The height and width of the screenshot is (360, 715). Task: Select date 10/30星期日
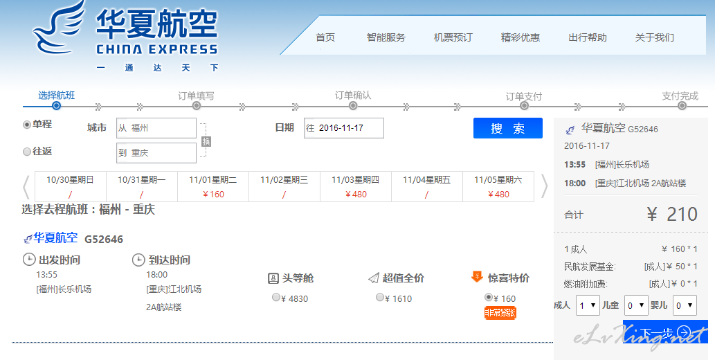[x=70, y=187]
